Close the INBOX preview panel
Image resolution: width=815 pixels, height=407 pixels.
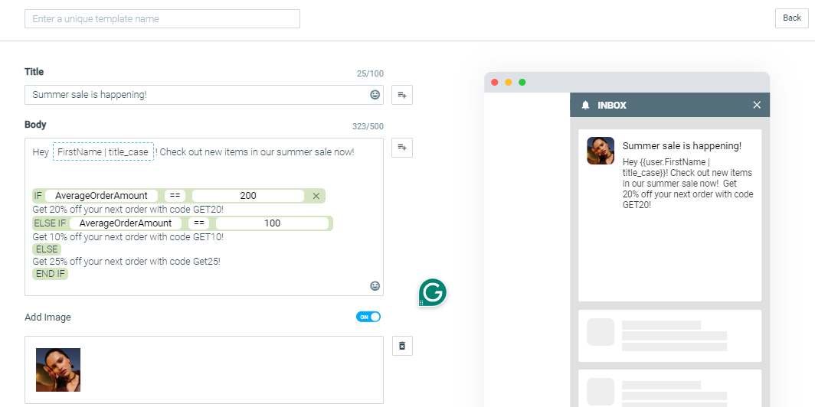pos(757,105)
